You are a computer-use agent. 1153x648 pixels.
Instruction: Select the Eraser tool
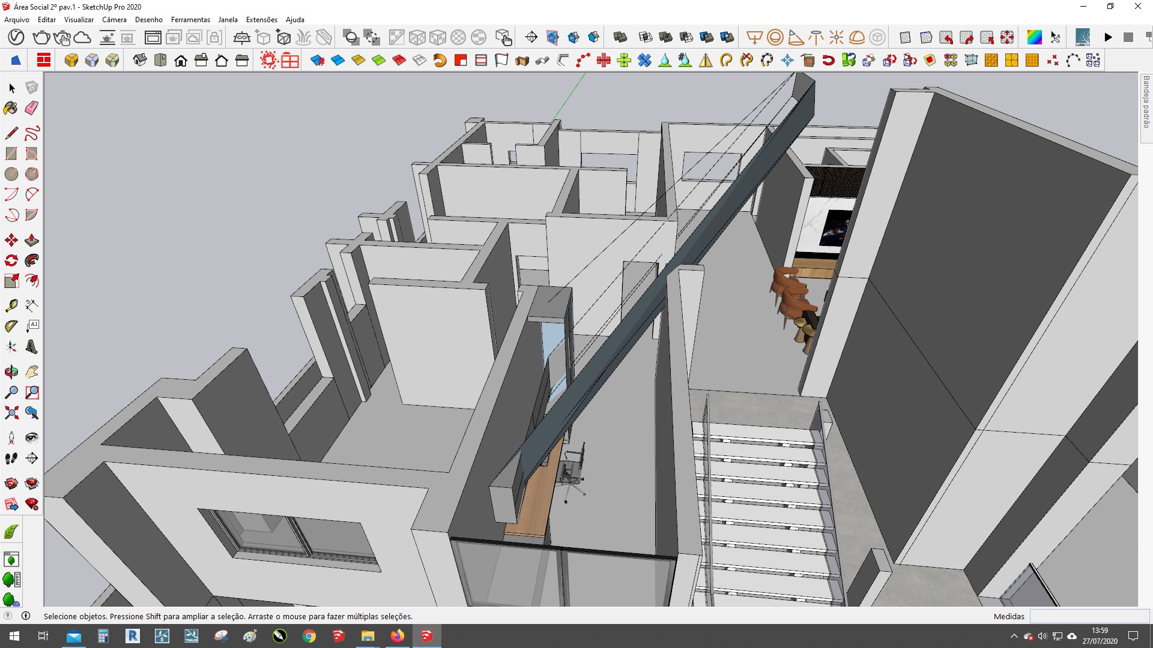tap(32, 108)
